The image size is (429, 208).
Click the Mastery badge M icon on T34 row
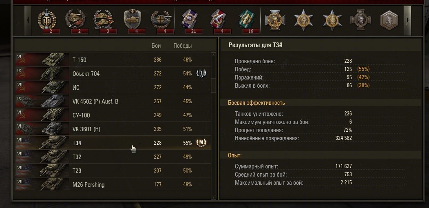pyautogui.click(x=201, y=143)
